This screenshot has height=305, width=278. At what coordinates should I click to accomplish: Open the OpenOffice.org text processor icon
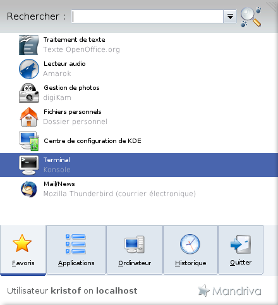(29, 45)
